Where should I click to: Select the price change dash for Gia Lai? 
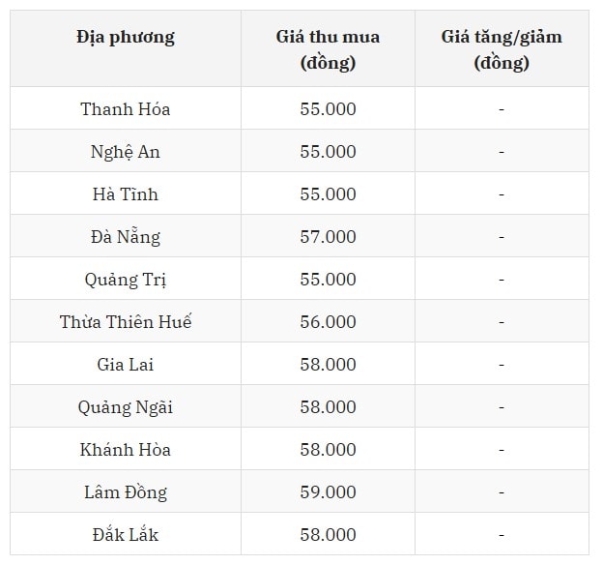[x=502, y=365]
